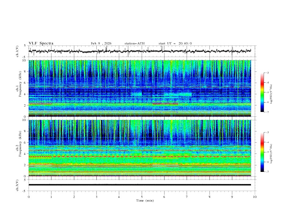287x221 pixels.
Task: Click the 'ch.1(V)' waveform axis label
Action: [x=17, y=51]
